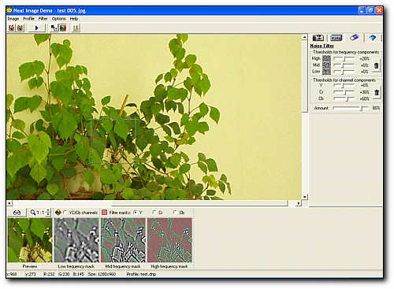Select the Y filter mask radio button

pyautogui.click(x=136, y=212)
